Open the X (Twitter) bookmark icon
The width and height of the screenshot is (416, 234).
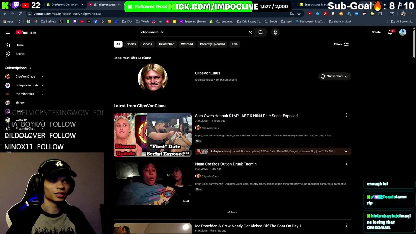[60, 22]
